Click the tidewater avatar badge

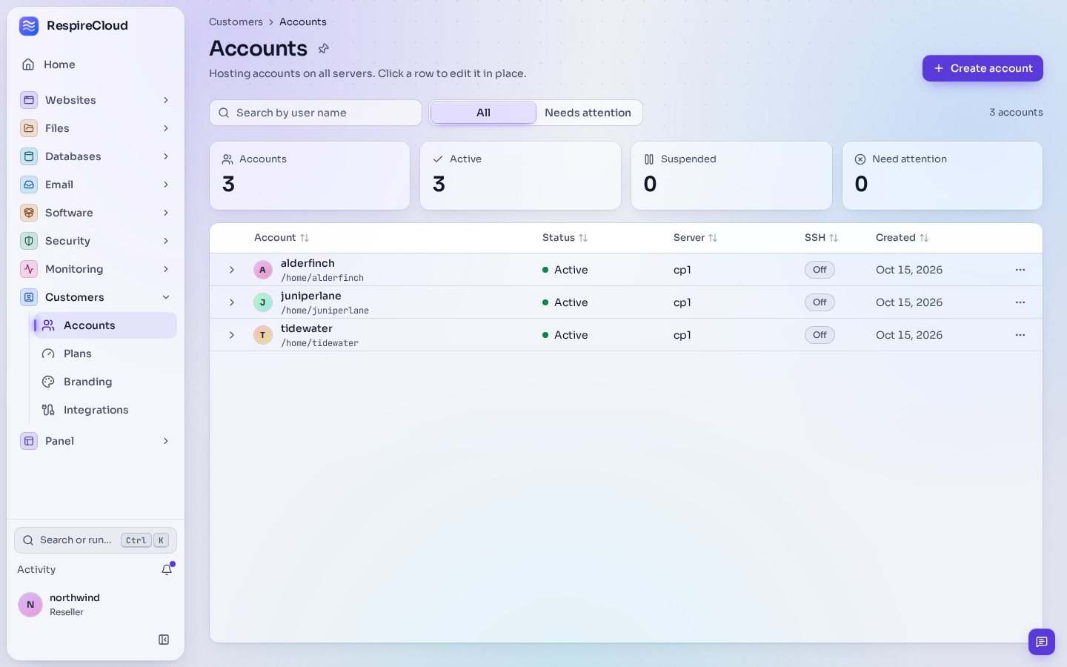[262, 335]
